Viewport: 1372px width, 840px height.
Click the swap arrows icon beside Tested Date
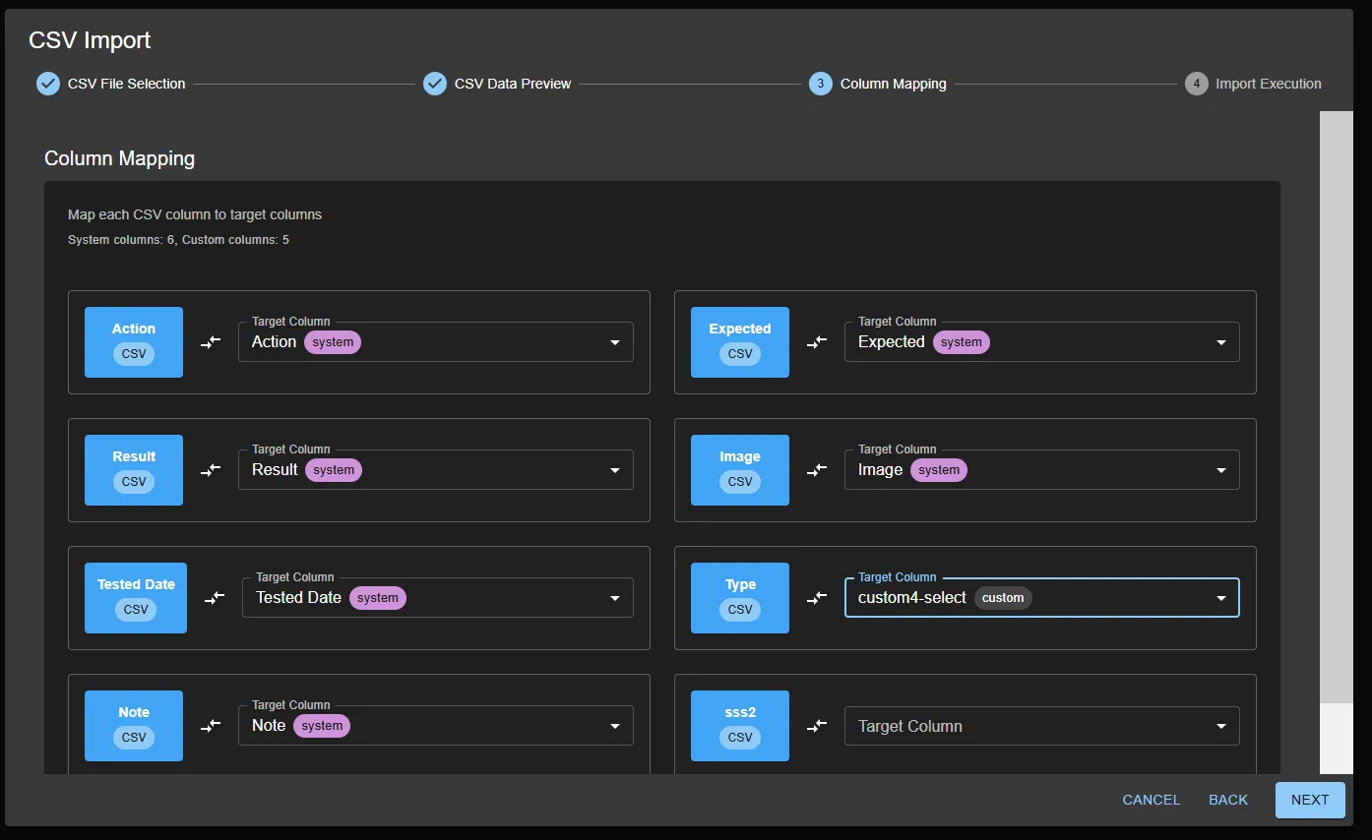point(215,598)
